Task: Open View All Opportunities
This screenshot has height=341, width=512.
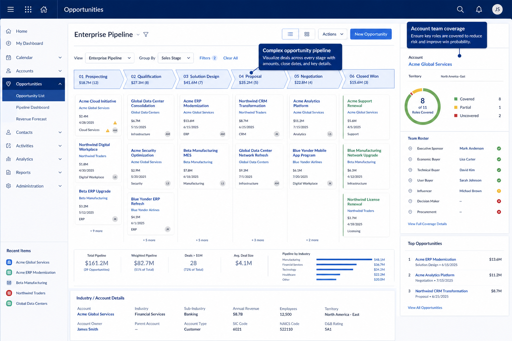Action: [425, 308]
